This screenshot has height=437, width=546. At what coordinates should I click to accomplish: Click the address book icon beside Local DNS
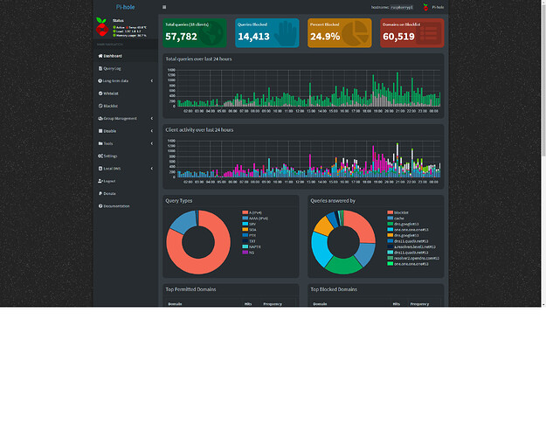[x=100, y=169]
